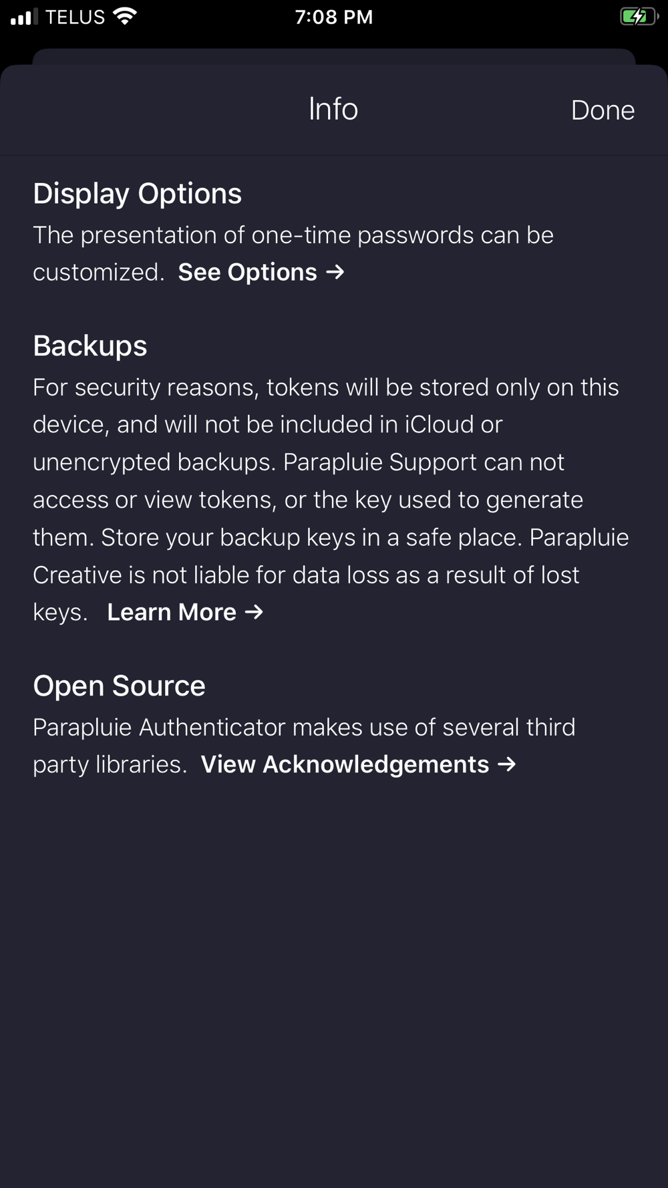This screenshot has height=1188, width=668.
Task: Tap the dimmed card behind Info sheet
Action: point(333,56)
